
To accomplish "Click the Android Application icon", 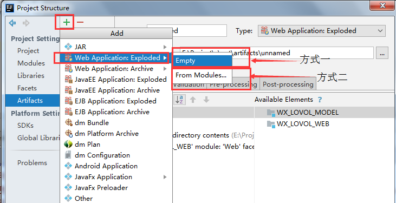I will pyautogui.click(x=68, y=166).
